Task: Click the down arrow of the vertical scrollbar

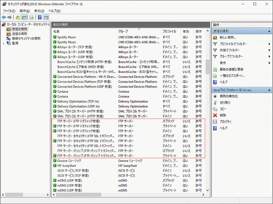Action: pos(207,190)
